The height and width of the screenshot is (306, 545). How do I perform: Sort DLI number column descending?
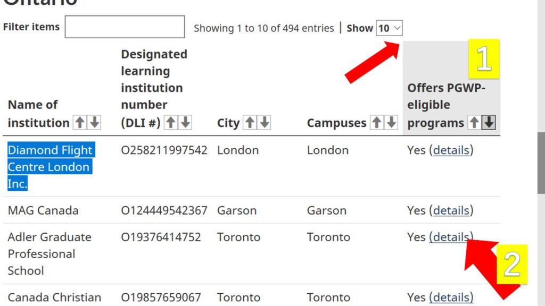coord(185,123)
